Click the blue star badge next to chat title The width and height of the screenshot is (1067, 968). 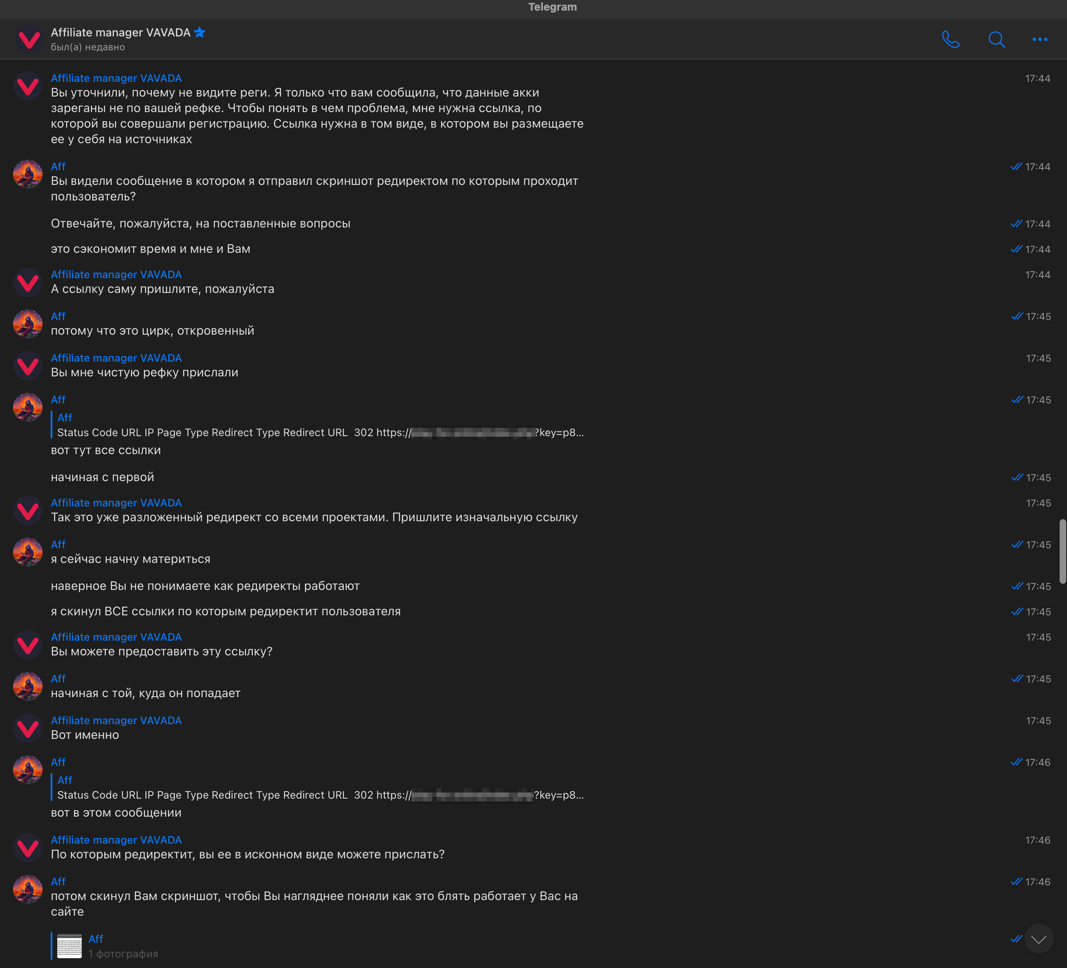(200, 32)
